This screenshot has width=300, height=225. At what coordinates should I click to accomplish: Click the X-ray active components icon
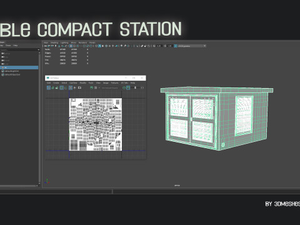145,46
